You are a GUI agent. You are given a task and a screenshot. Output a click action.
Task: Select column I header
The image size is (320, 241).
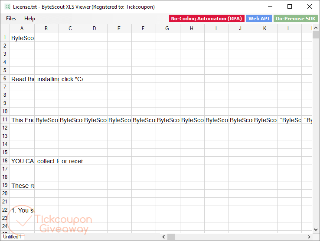click(216, 29)
